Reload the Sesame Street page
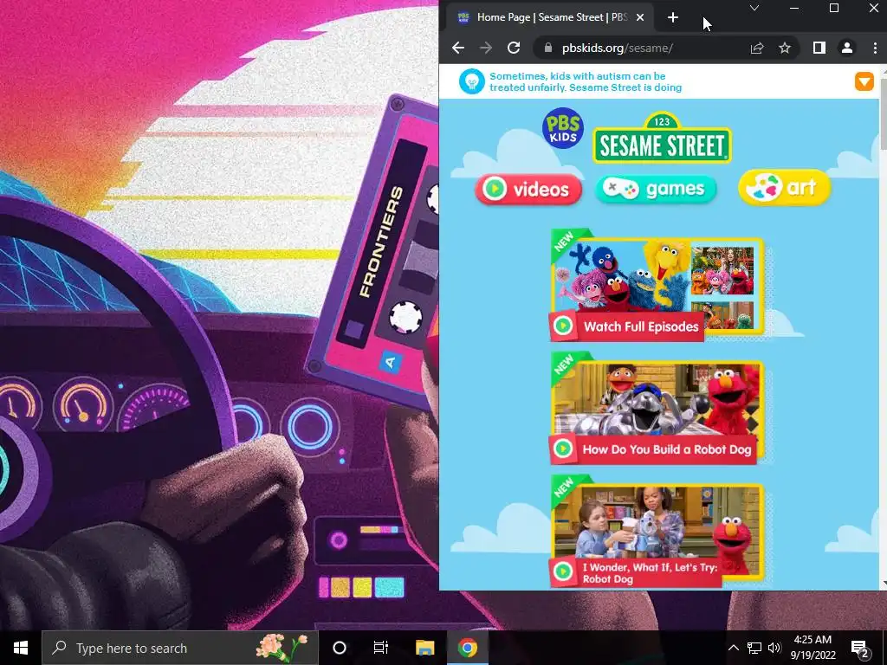Image resolution: width=887 pixels, height=665 pixels. [x=514, y=48]
